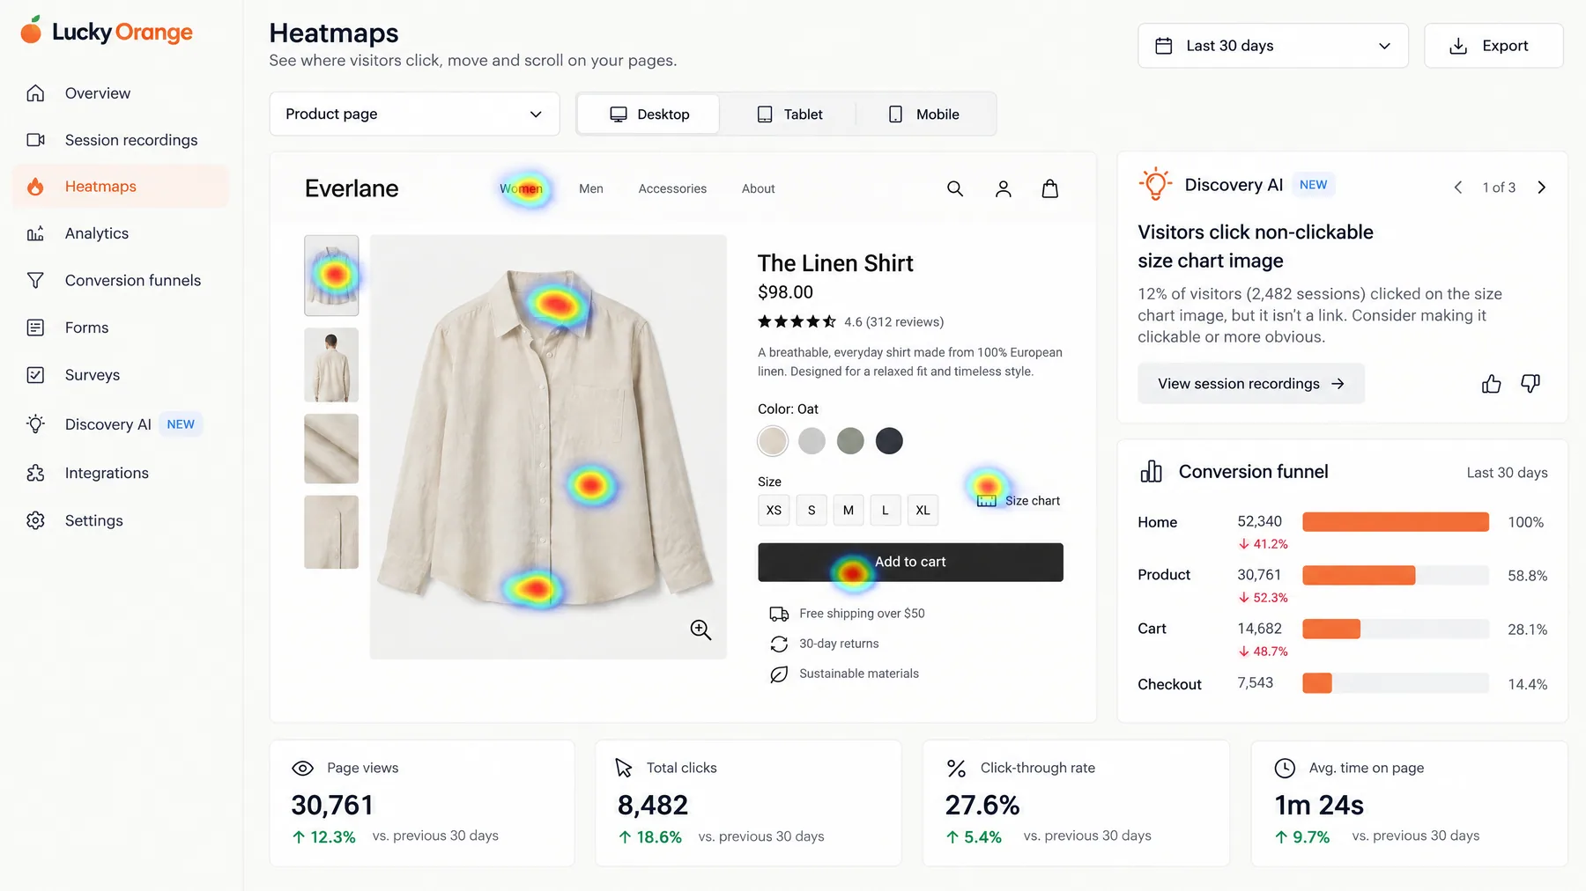
Task: Click the Size chart ruler icon
Action: click(987, 501)
